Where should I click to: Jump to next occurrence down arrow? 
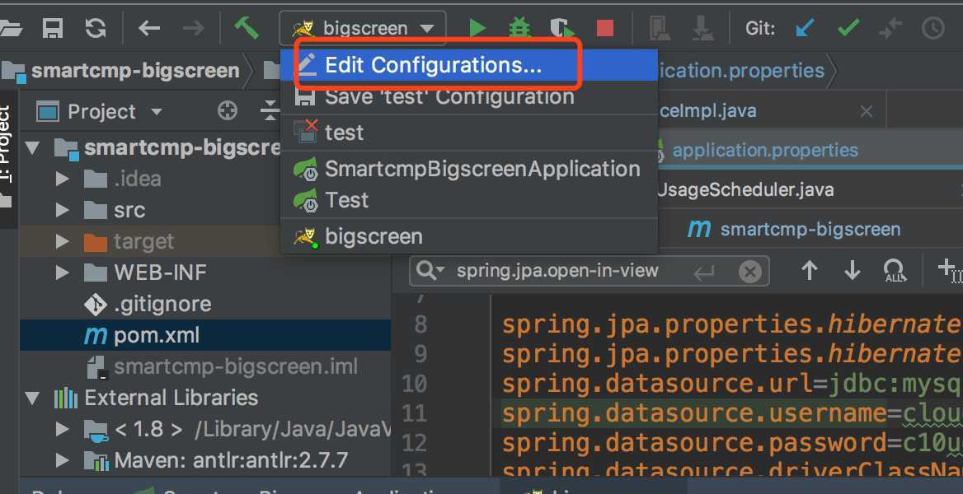852,270
